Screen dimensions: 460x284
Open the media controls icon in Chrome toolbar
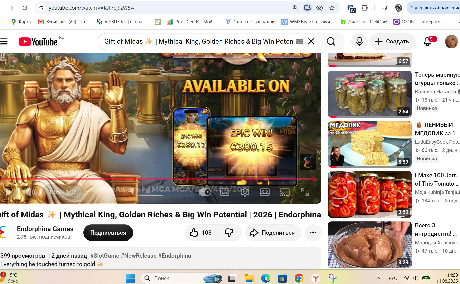point(385,8)
